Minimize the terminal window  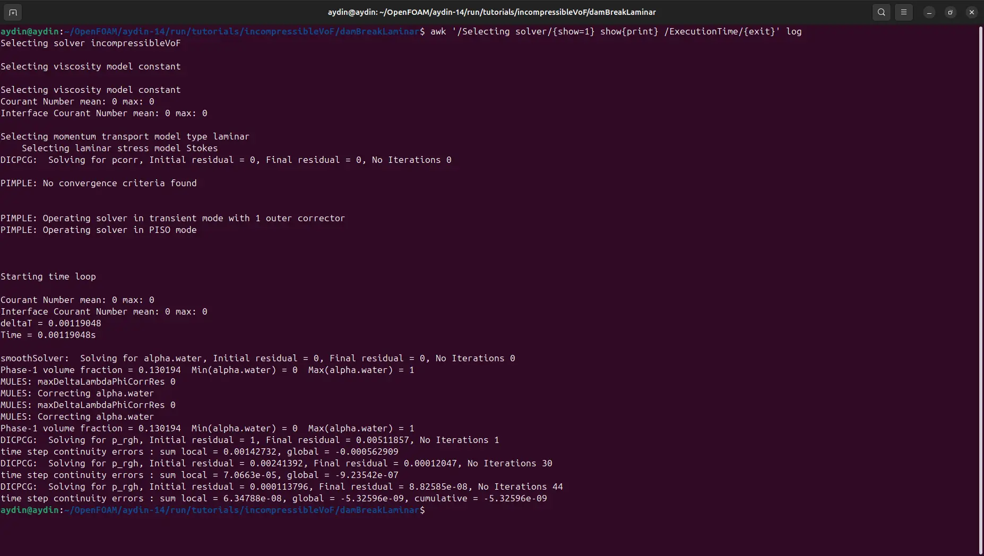(x=929, y=12)
